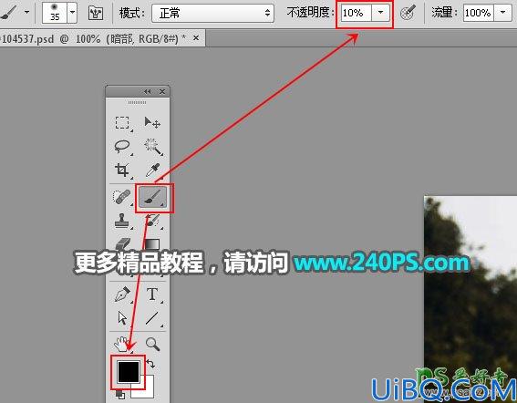
Task: Select the Eraser tool
Action: coord(123,244)
